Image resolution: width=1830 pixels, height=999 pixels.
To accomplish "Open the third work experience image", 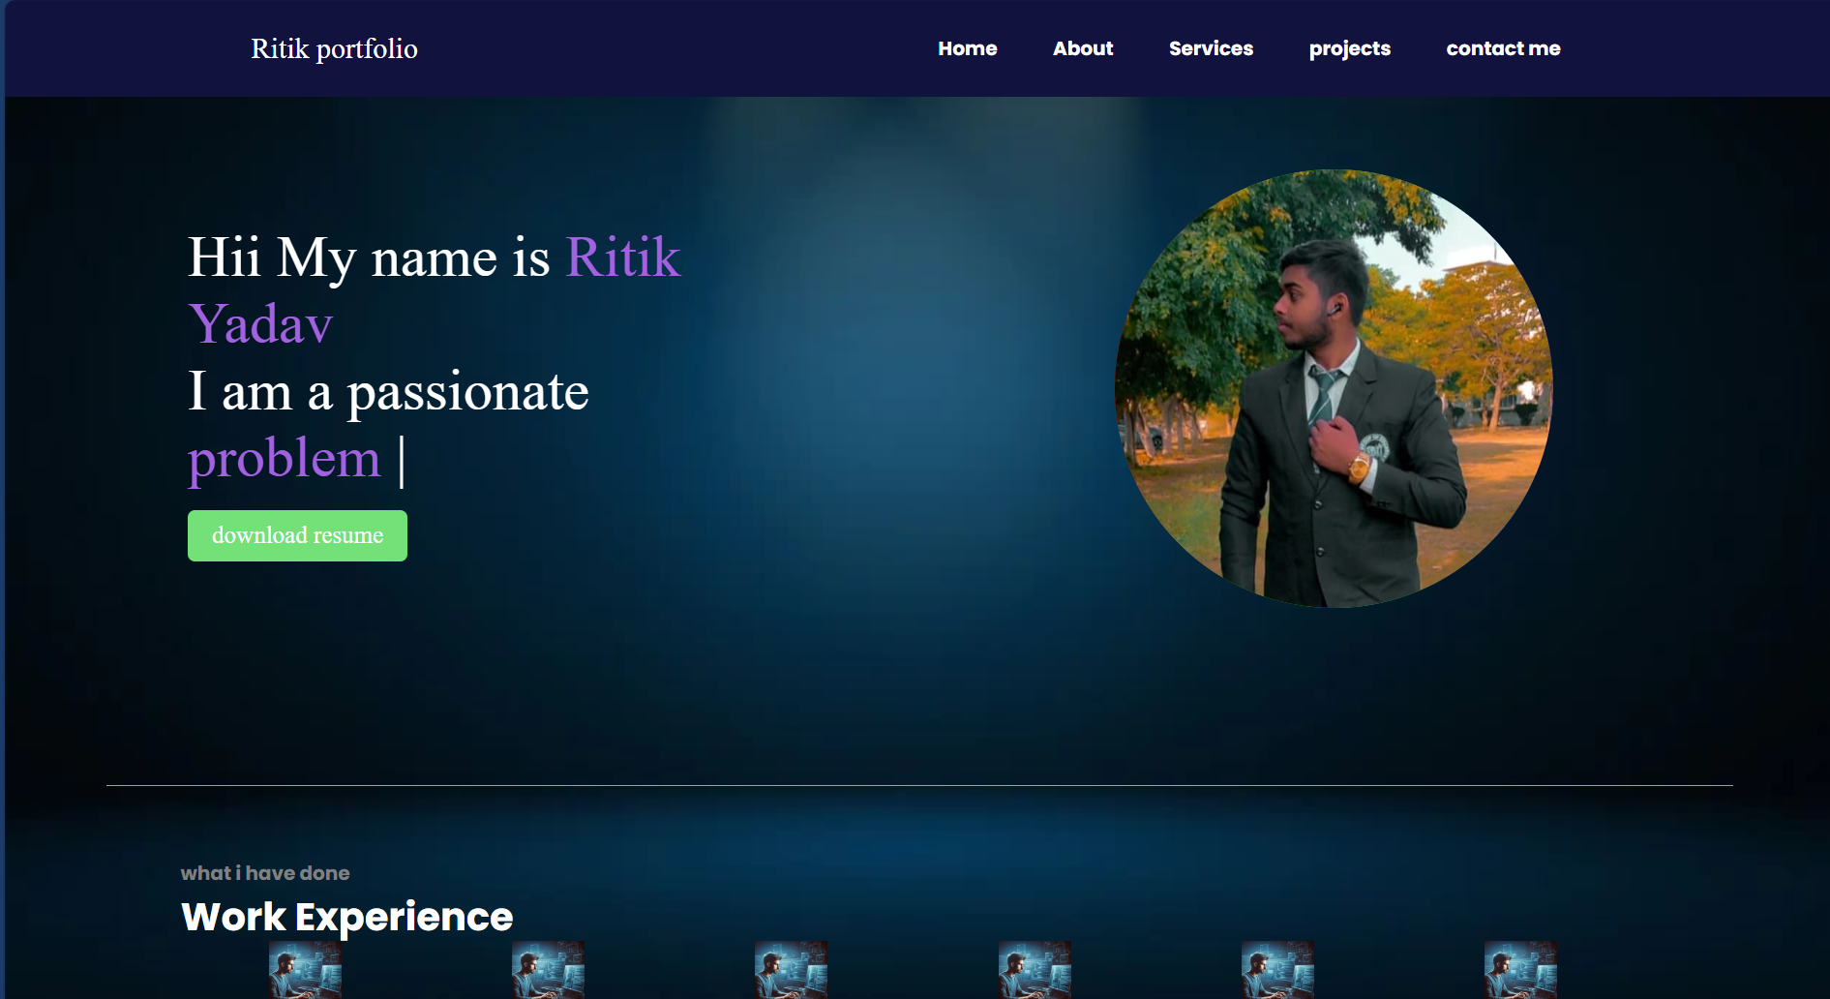I will click(792, 971).
